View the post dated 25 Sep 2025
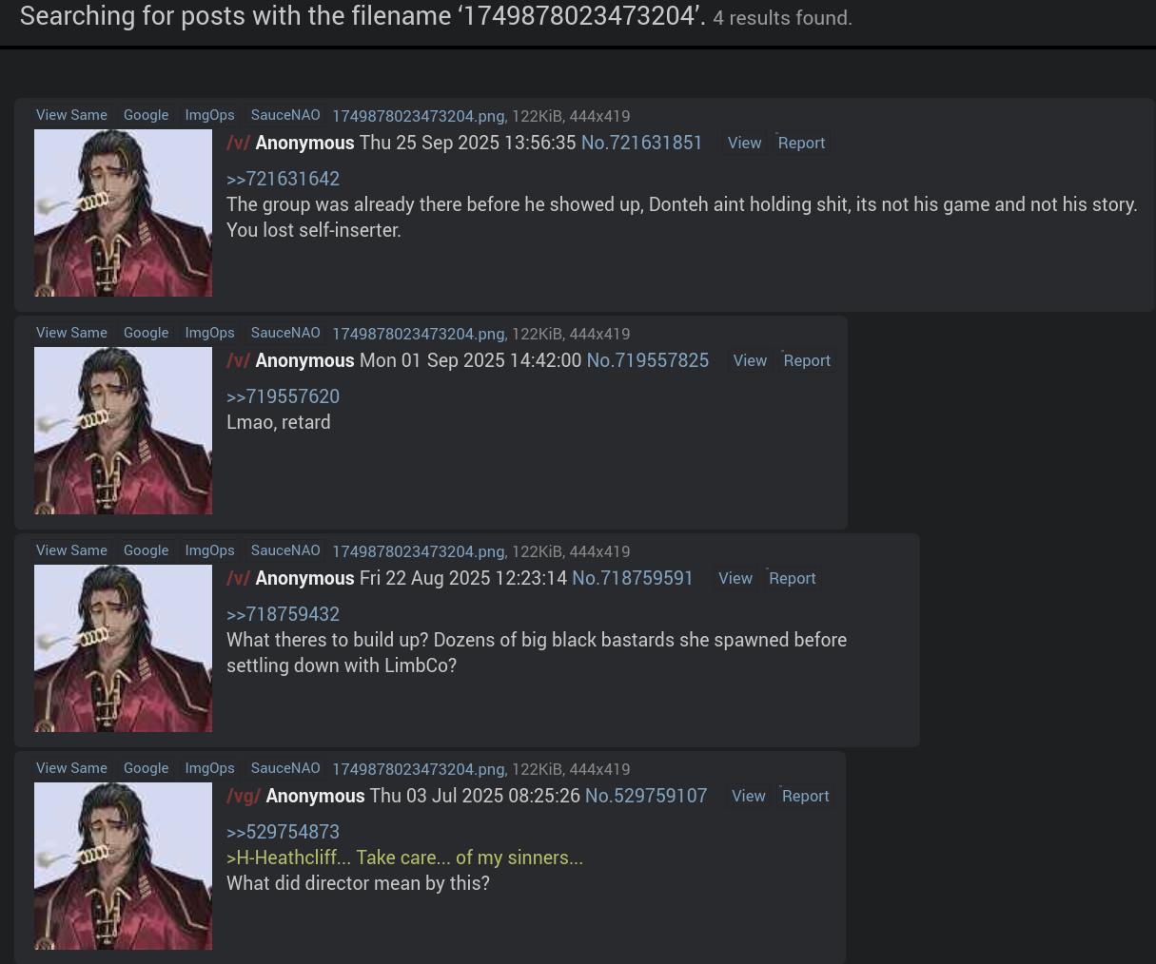 (x=744, y=143)
